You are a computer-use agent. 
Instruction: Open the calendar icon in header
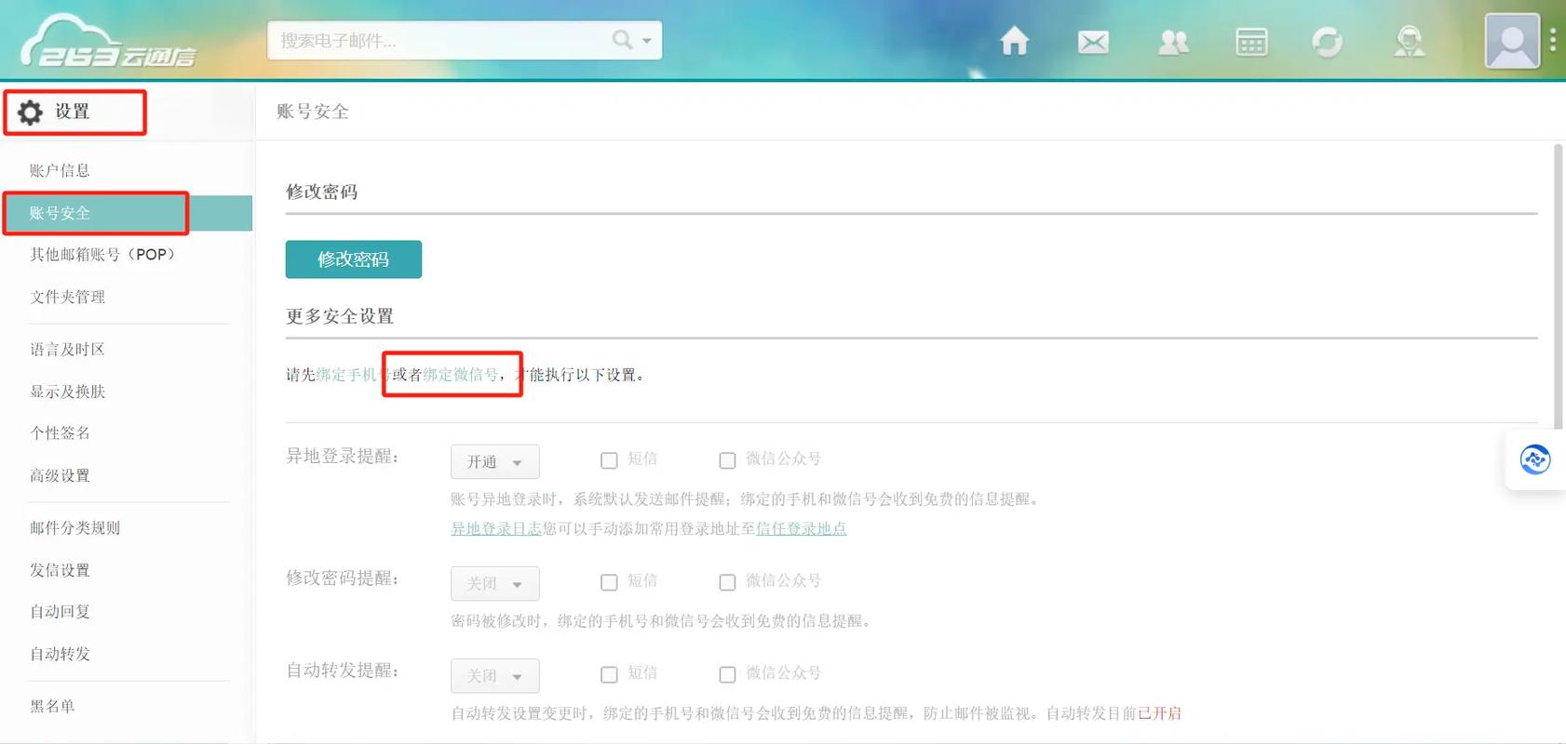point(1251,42)
